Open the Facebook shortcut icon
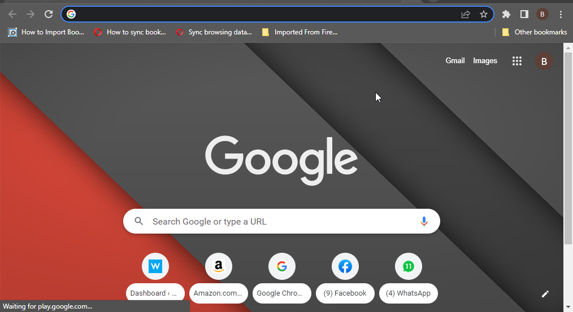The image size is (573, 312). 345,266
